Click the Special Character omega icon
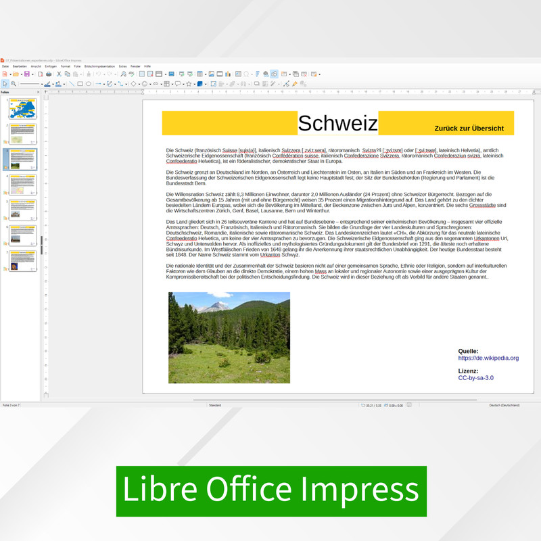 pos(246,74)
